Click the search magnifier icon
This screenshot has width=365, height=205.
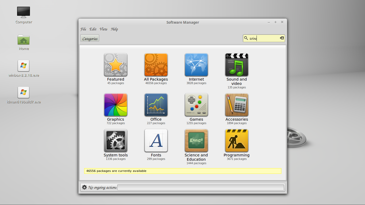[246, 38]
